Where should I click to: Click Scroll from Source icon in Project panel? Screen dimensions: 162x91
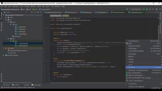click(x=32, y=12)
